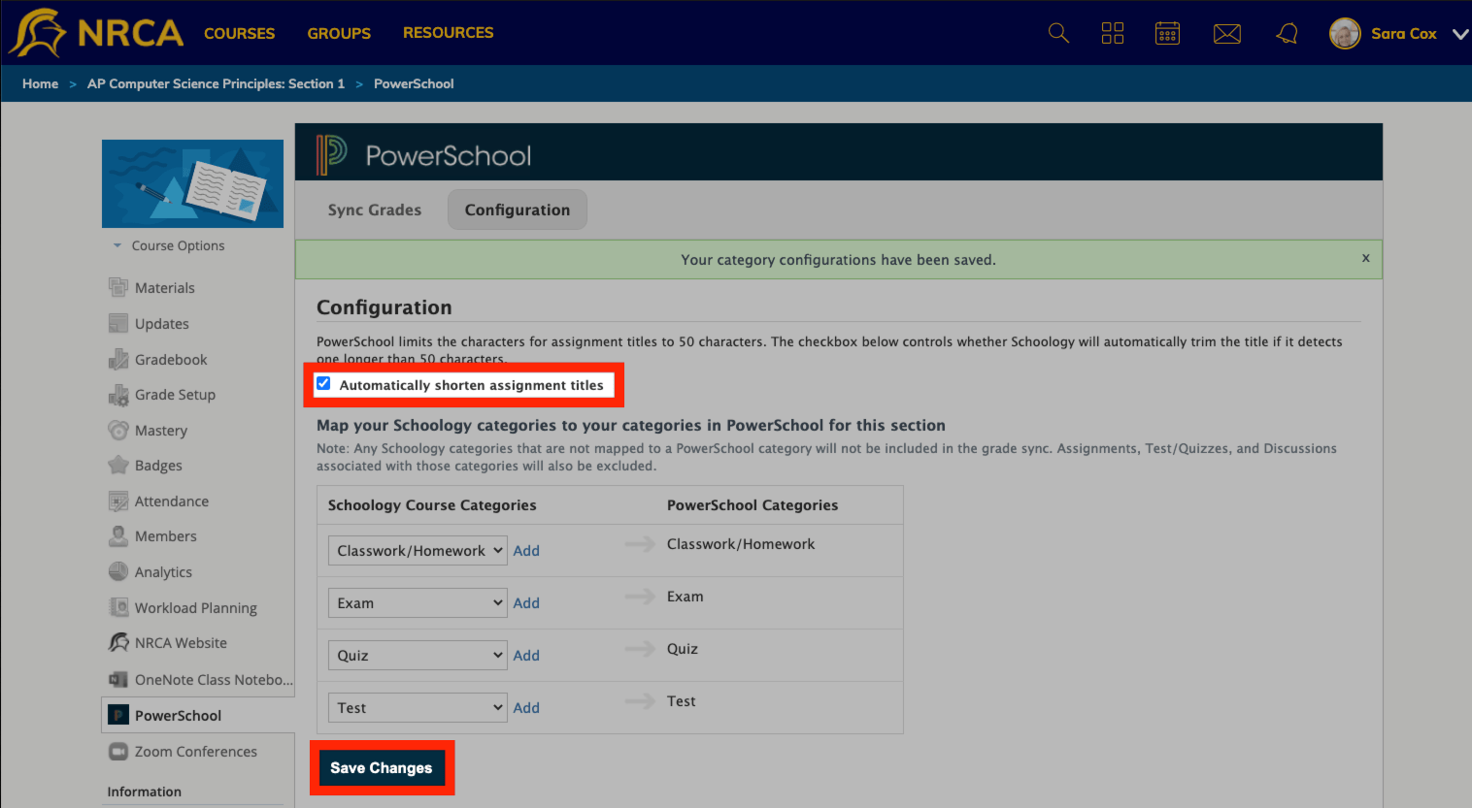The image size is (1472, 808).
Task: Open Workload Planning in sidebar
Action: (x=196, y=607)
